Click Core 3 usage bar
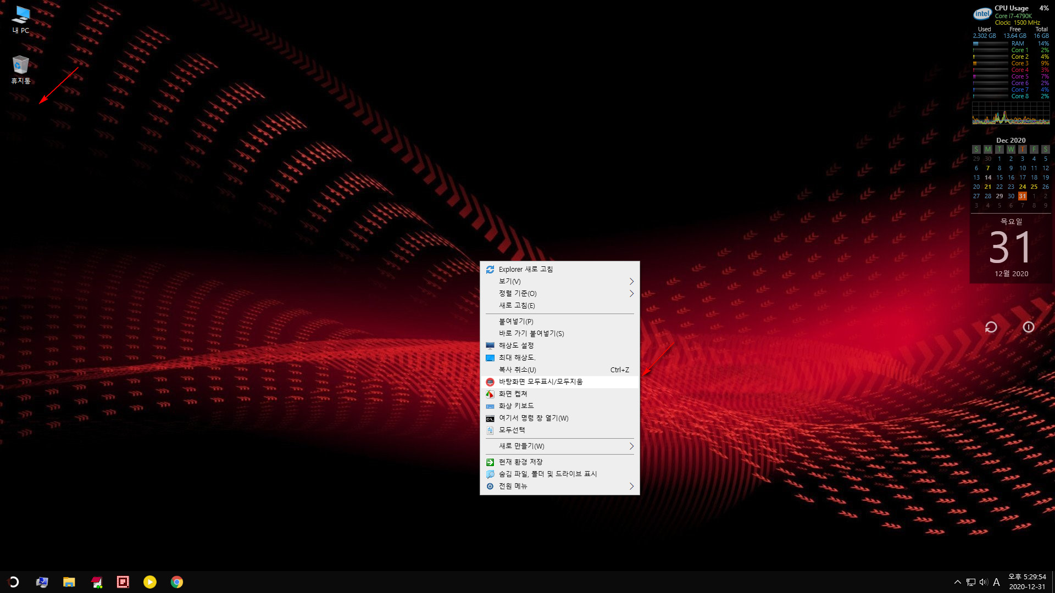1055x593 pixels. pyautogui.click(x=991, y=63)
